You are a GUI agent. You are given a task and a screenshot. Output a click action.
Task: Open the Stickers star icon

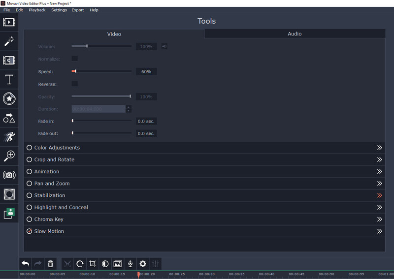9,99
